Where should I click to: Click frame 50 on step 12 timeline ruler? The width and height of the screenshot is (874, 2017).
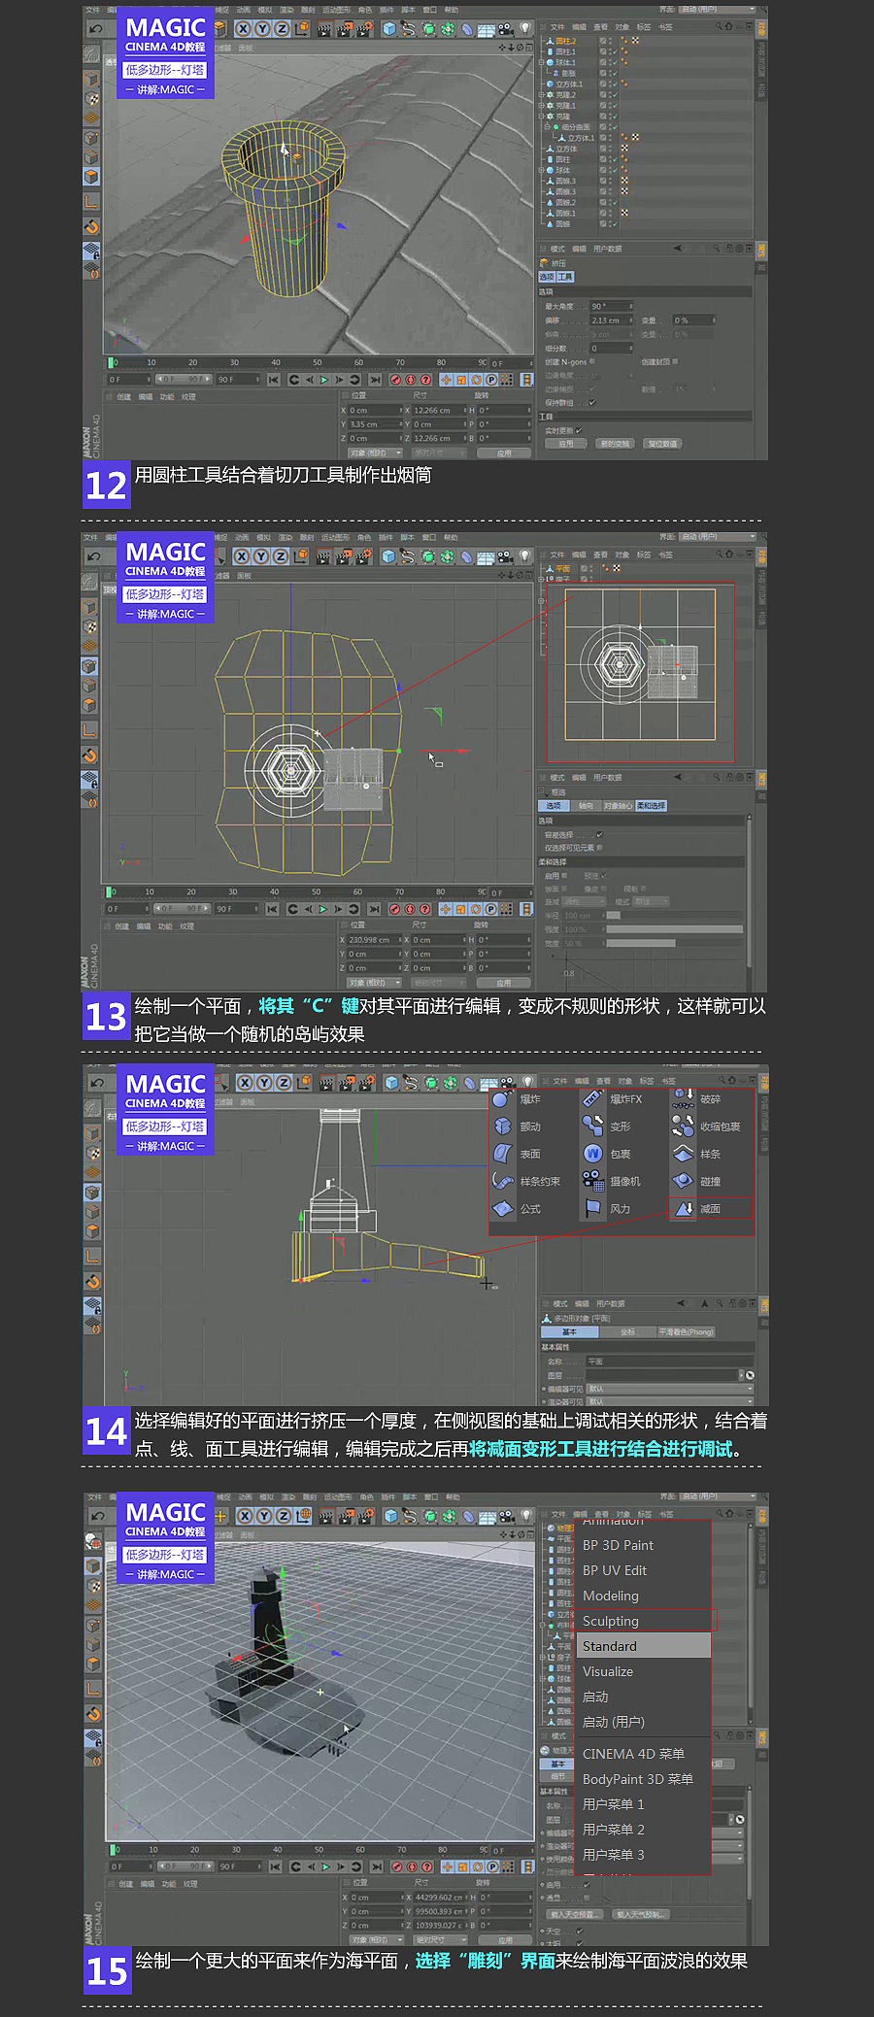317,363
